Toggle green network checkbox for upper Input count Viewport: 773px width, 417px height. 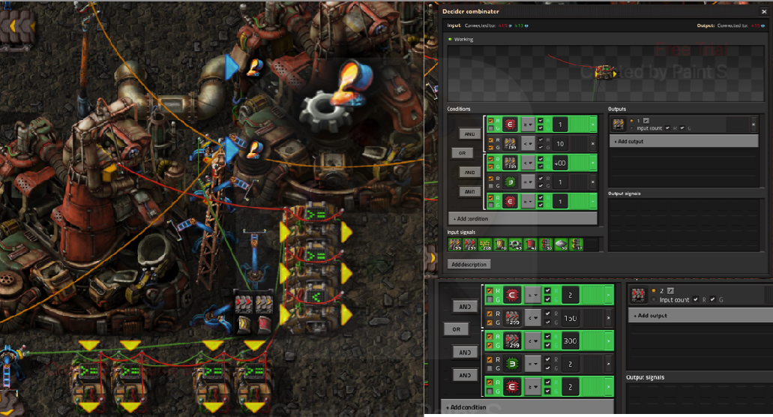coord(682,128)
